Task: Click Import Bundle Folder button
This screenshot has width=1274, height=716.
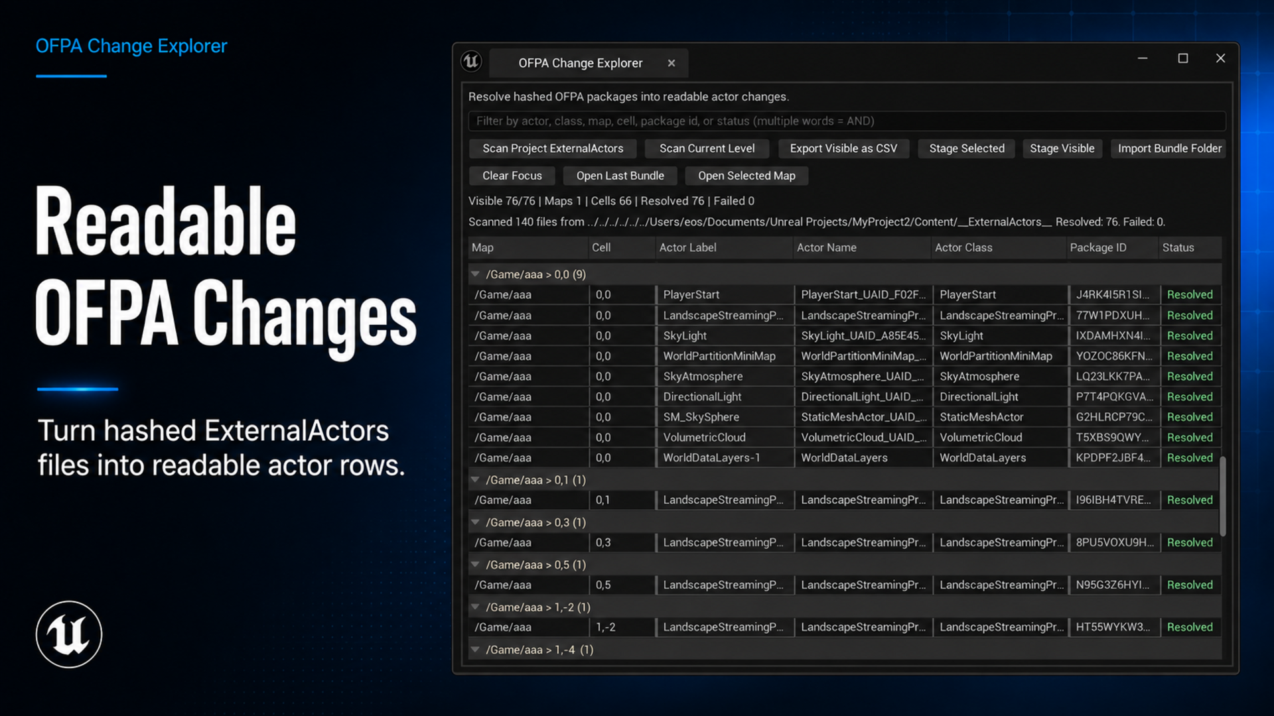Action: [1169, 149]
